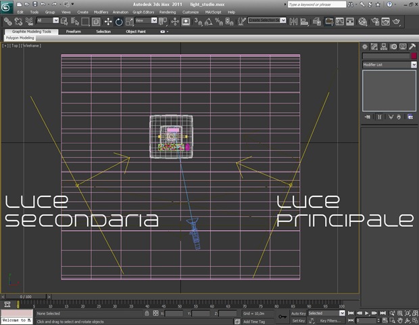Open the Hierarchy panel icon
This screenshot has height=325, width=419.
383,46
